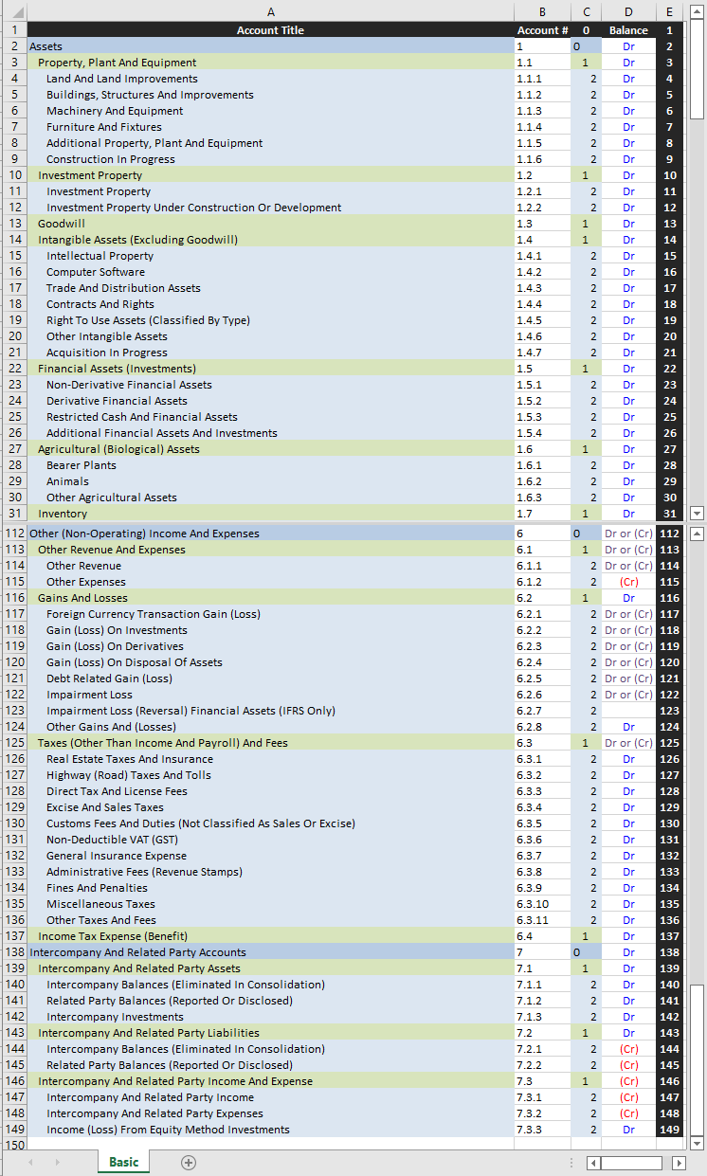The height and width of the screenshot is (1176, 707).
Task: Add a new sheet with the plus button
Action: tap(189, 1162)
